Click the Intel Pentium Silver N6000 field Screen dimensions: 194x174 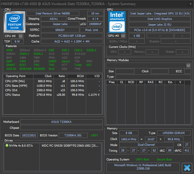pyautogui.click(x=53, y=14)
